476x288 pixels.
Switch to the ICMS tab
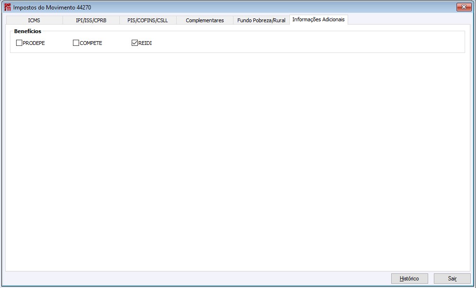(x=34, y=20)
